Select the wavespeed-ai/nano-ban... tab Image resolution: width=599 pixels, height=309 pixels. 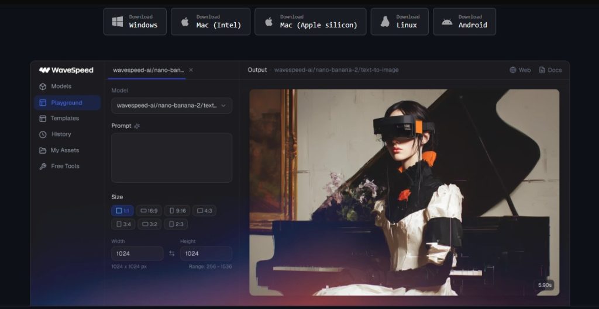click(148, 70)
